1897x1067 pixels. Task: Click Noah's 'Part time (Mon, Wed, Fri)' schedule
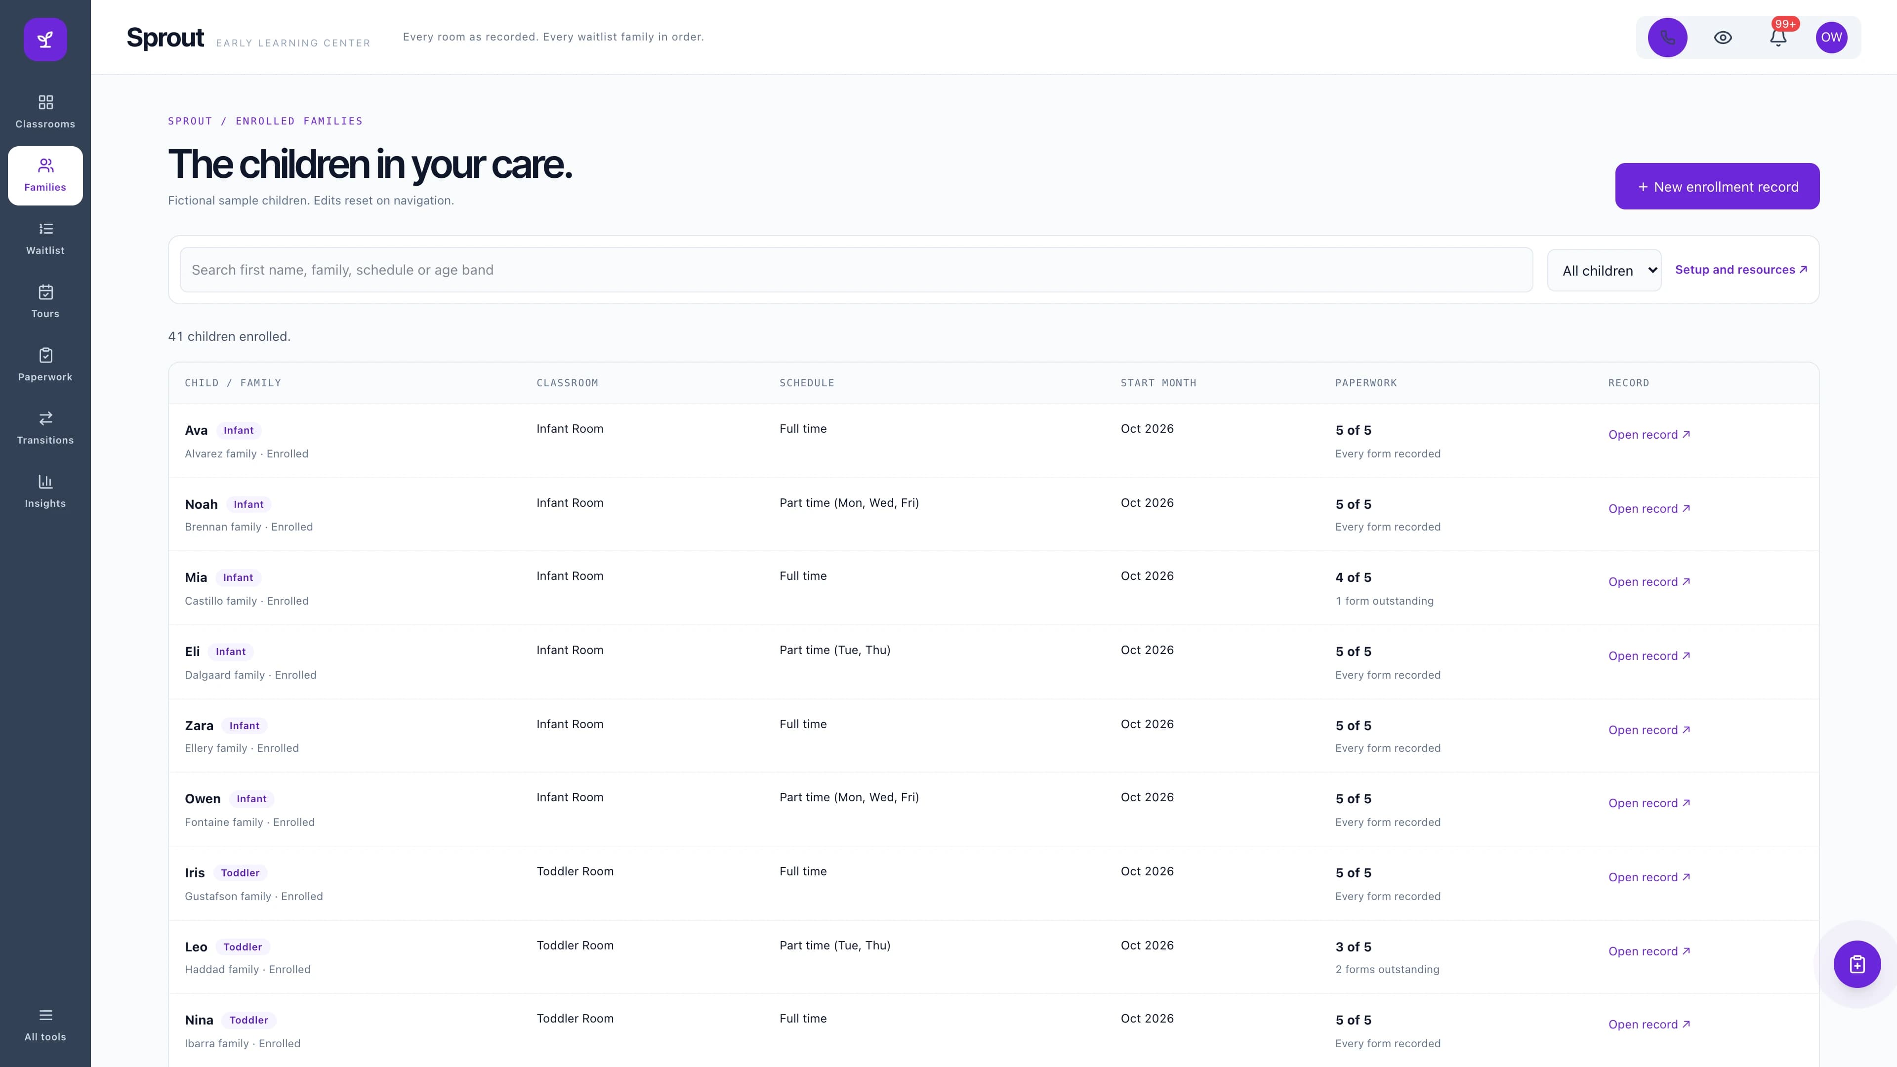[849, 503]
